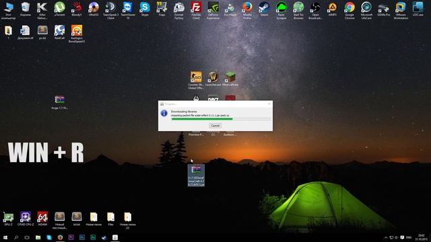The image size is (431, 242).
Task: Show hidden system tray icons
Action: click(x=386, y=237)
